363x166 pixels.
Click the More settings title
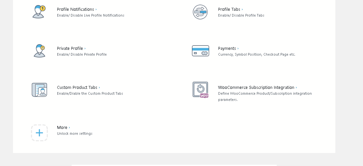point(62,128)
